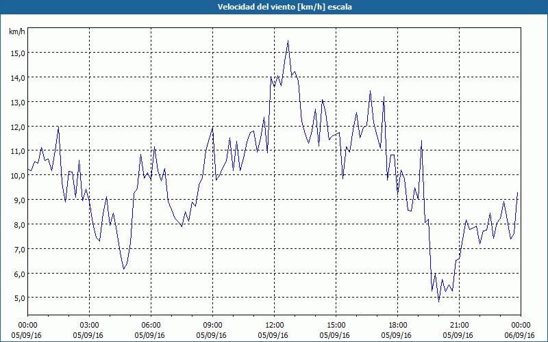
Task: Click the 03:00 time axis label
Action: pyautogui.click(x=90, y=326)
